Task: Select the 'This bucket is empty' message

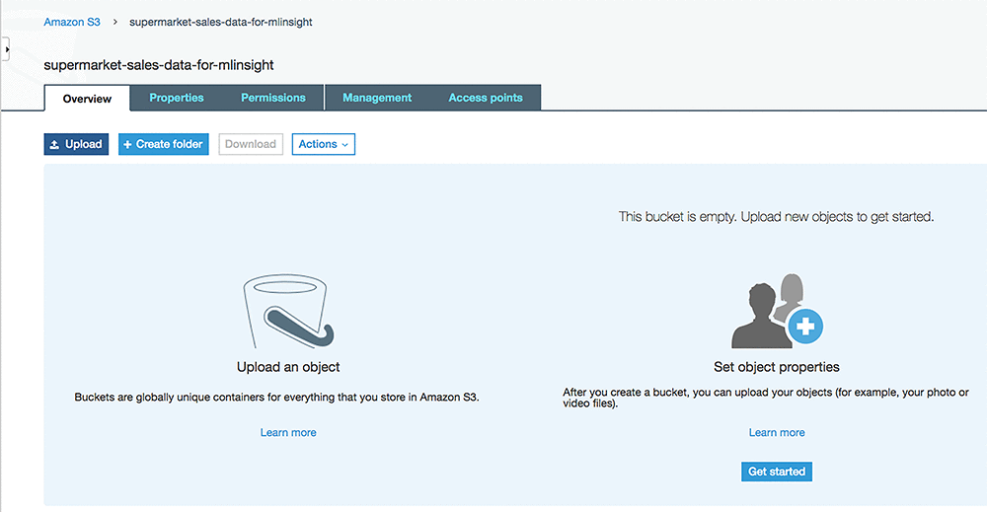Action: coord(776,217)
